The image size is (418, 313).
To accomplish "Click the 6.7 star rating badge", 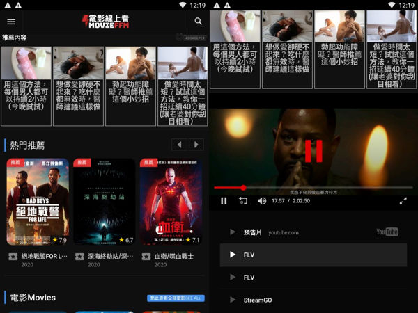I will tap(126, 240).
